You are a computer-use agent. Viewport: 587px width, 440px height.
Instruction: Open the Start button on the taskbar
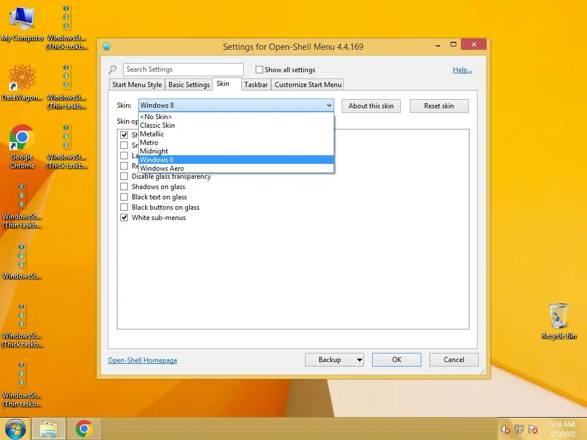(x=15, y=429)
